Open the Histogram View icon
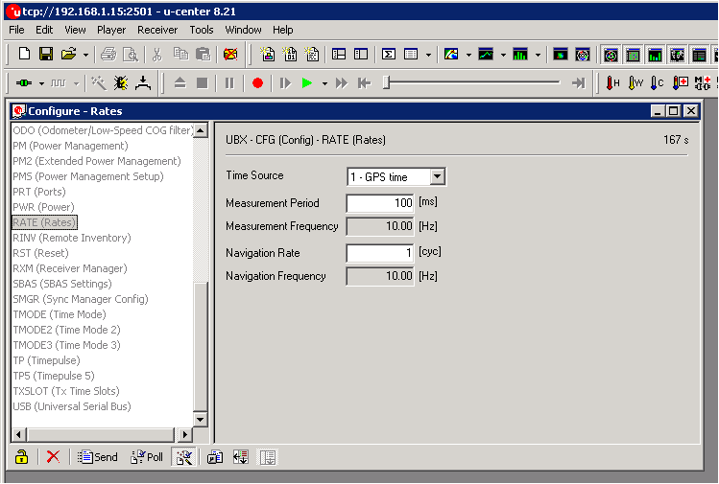Image resolution: width=719 pixels, height=484 pixels. coord(520,54)
